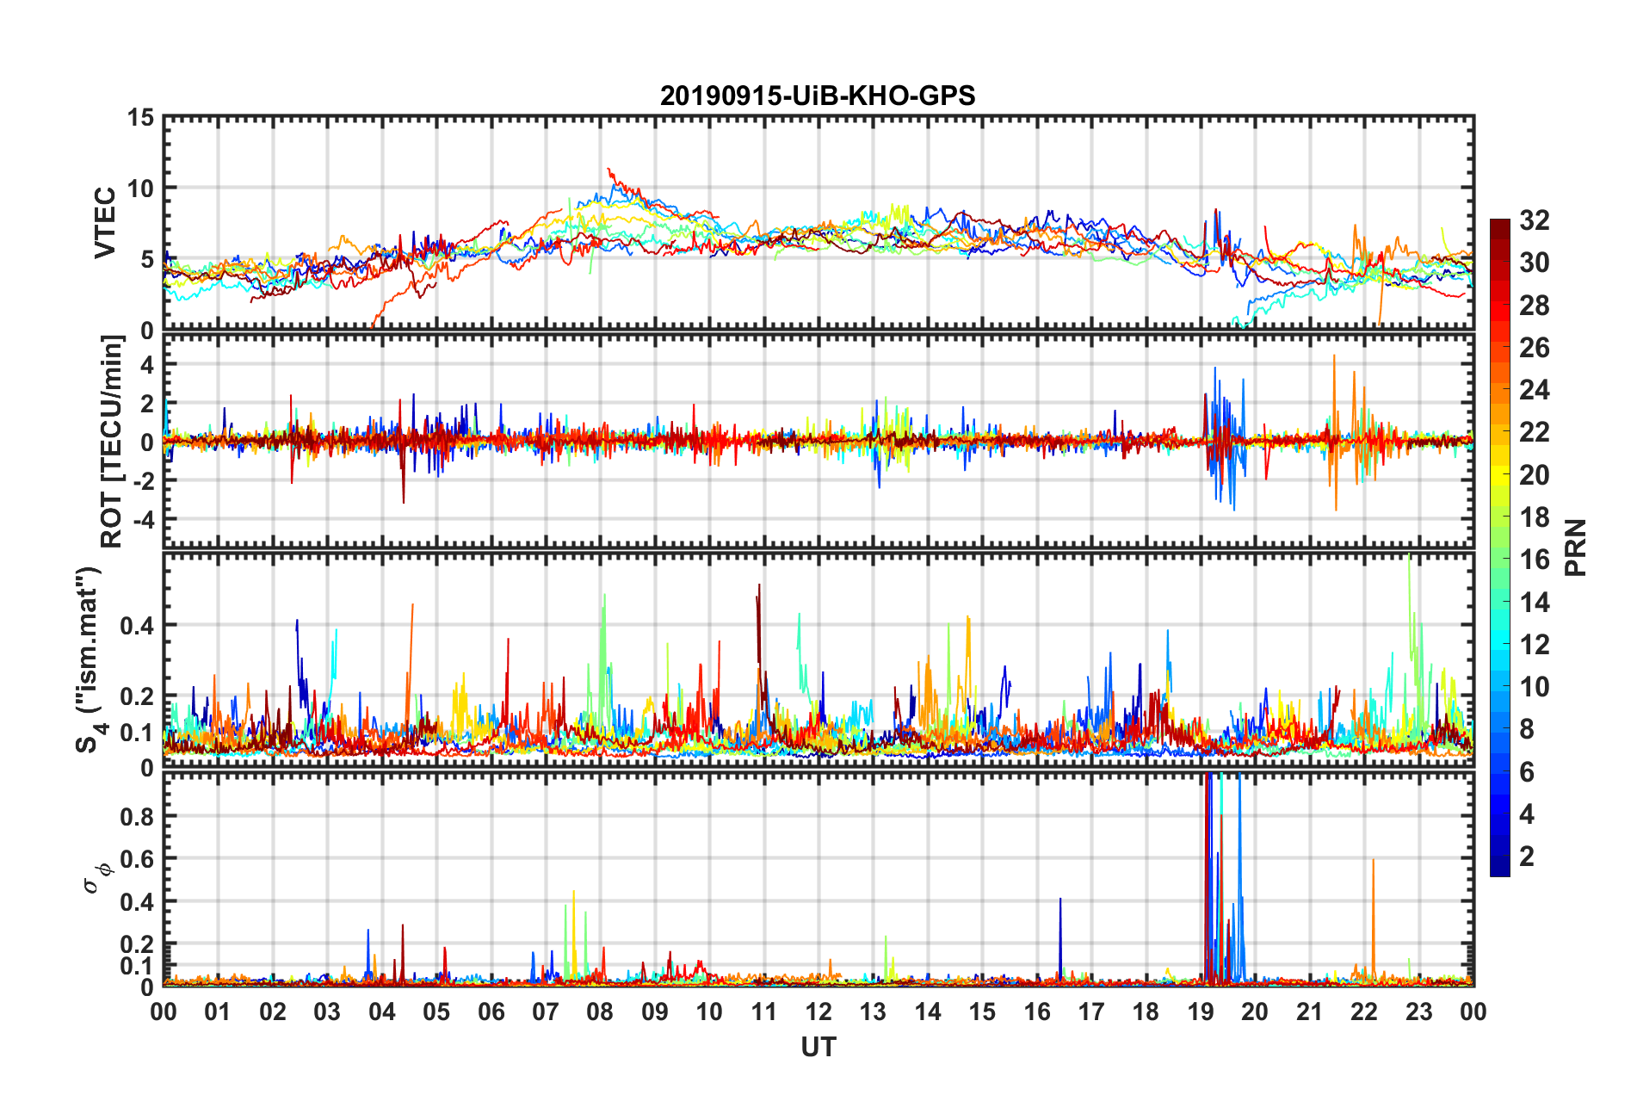1637x1095 pixels.
Task: Click hour label 17 on UT axis
Action: click(1091, 1012)
